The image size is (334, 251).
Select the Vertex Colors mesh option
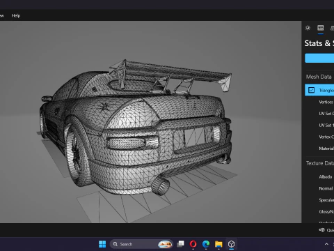point(326,137)
